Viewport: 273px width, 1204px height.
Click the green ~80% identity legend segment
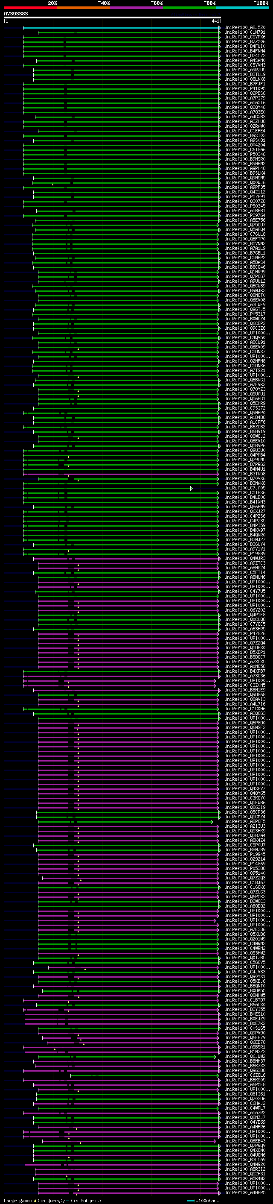coord(189,8)
